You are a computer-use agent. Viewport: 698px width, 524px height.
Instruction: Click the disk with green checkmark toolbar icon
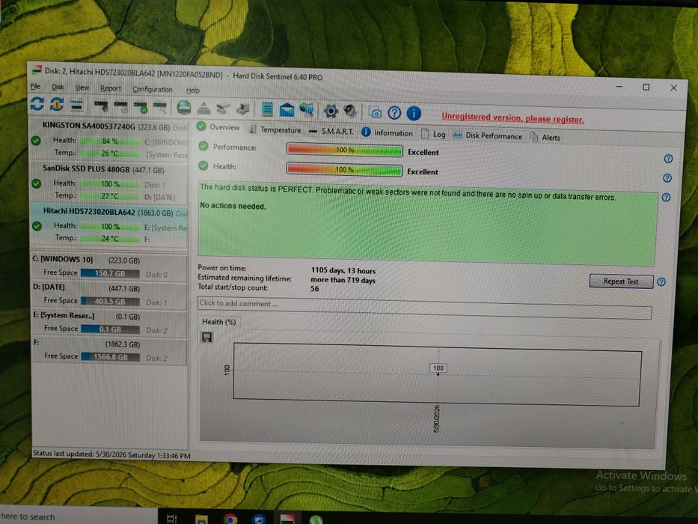coord(141,107)
